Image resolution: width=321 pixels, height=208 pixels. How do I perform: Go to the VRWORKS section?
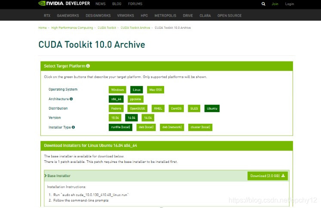tap(125, 15)
